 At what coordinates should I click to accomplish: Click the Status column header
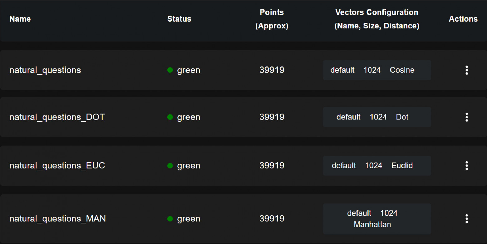point(179,19)
